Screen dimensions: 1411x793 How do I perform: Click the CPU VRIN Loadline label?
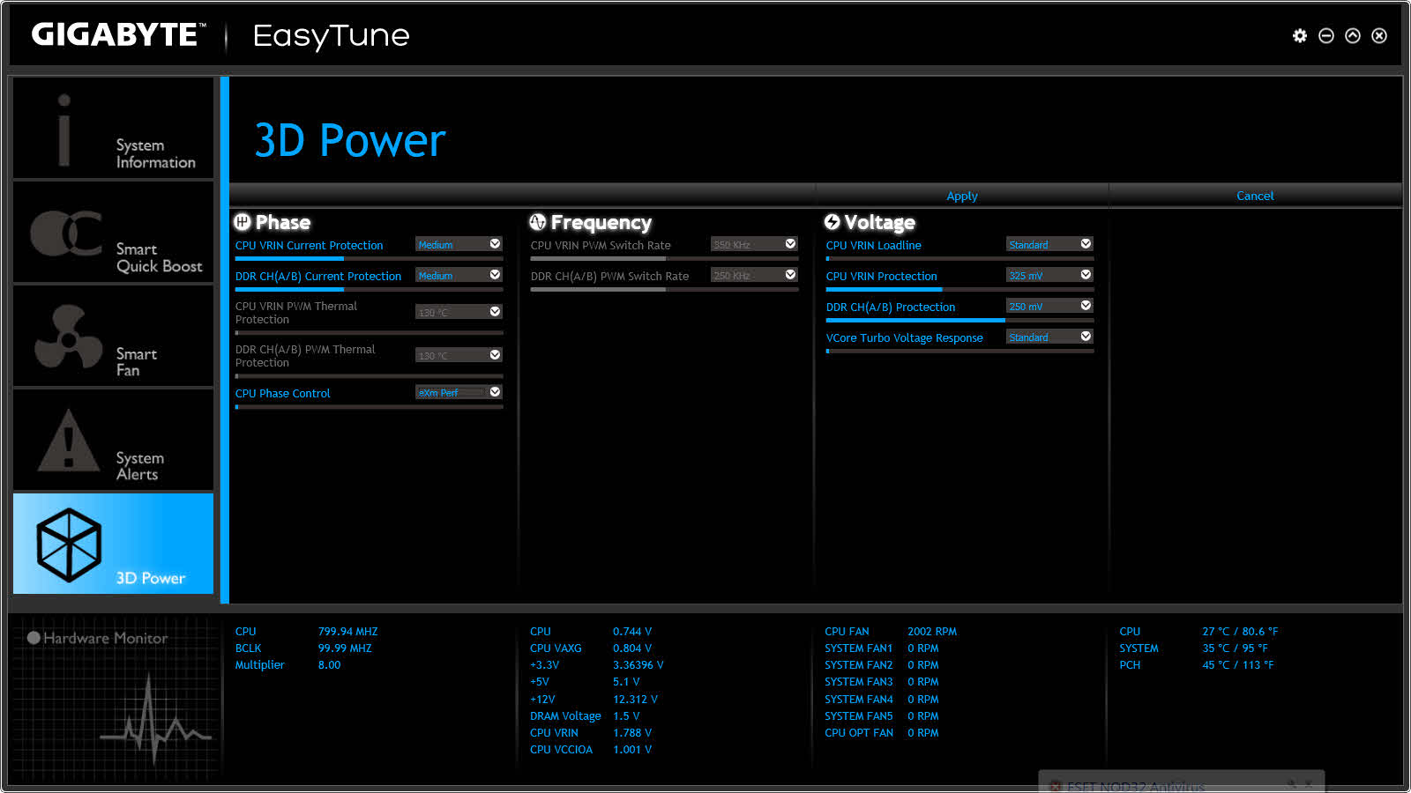[x=873, y=245]
